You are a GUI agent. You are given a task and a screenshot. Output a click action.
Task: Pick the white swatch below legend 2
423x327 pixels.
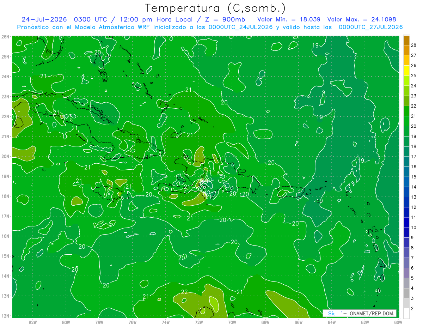(x=406, y=314)
